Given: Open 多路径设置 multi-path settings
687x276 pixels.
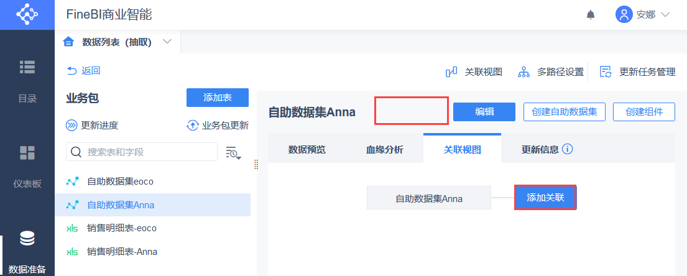Looking at the screenshot, I should [523, 72].
